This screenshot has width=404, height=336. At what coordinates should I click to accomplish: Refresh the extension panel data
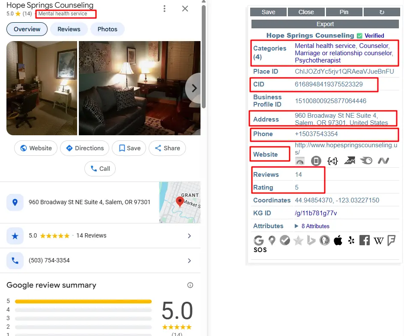(x=382, y=12)
